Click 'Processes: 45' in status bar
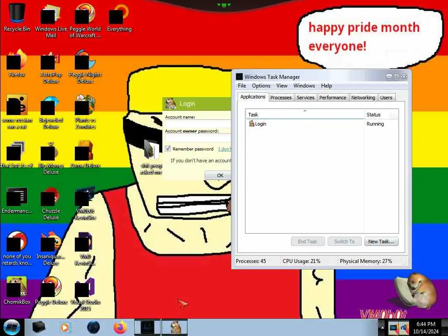This screenshot has height=336, width=448. pos(251,261)
